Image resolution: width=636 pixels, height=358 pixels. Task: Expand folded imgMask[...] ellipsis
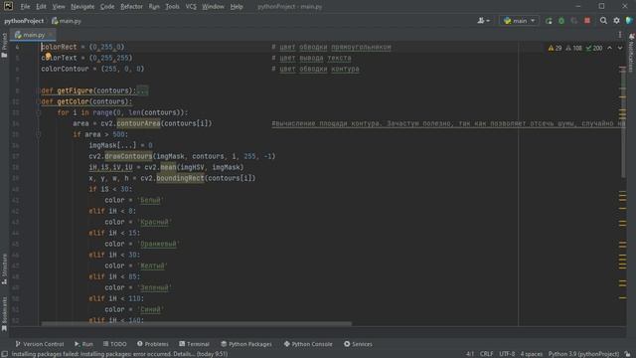(x=126, y=145)
